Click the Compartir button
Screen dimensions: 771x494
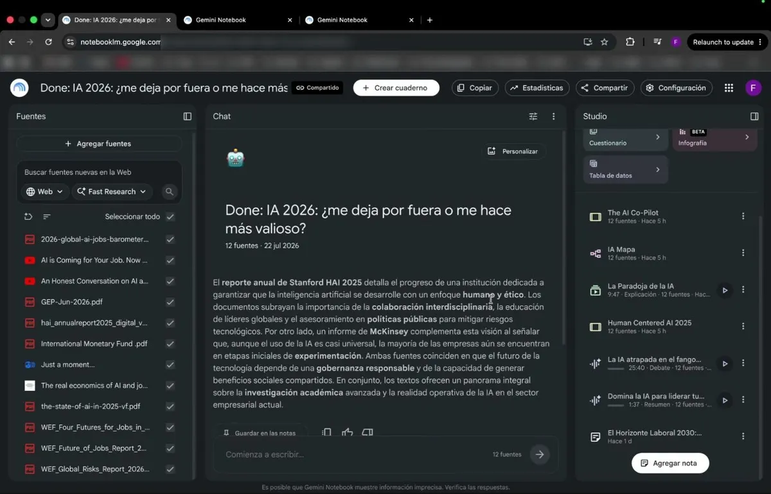pos(605,88)
